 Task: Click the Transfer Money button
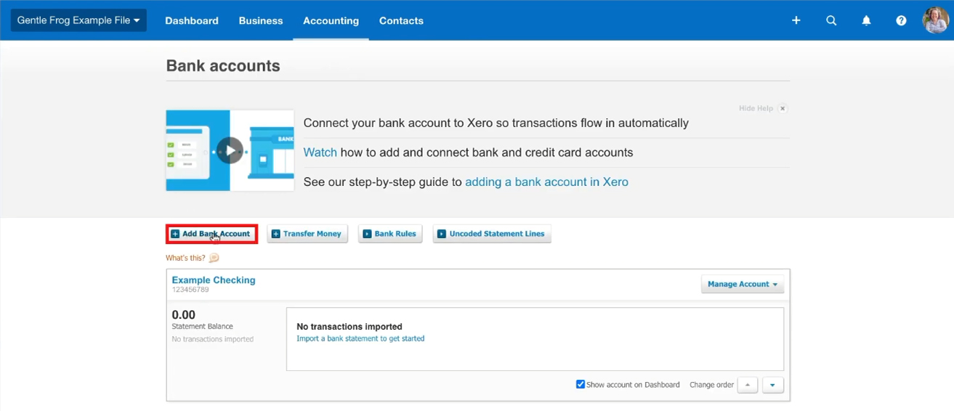(x=307, y=234)
